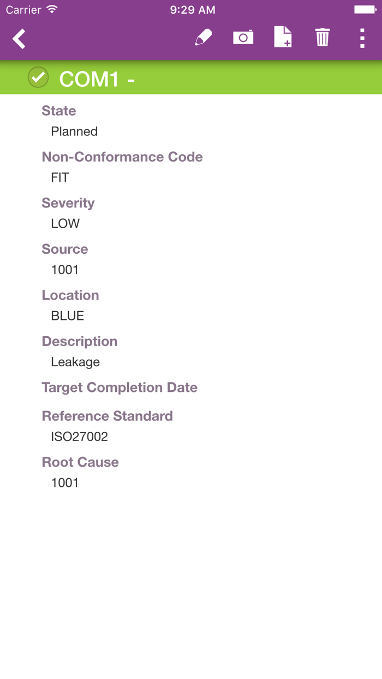Tap the battery indicator icon
The width and height of the screenshot is (382, 679).
click(365, 10)
